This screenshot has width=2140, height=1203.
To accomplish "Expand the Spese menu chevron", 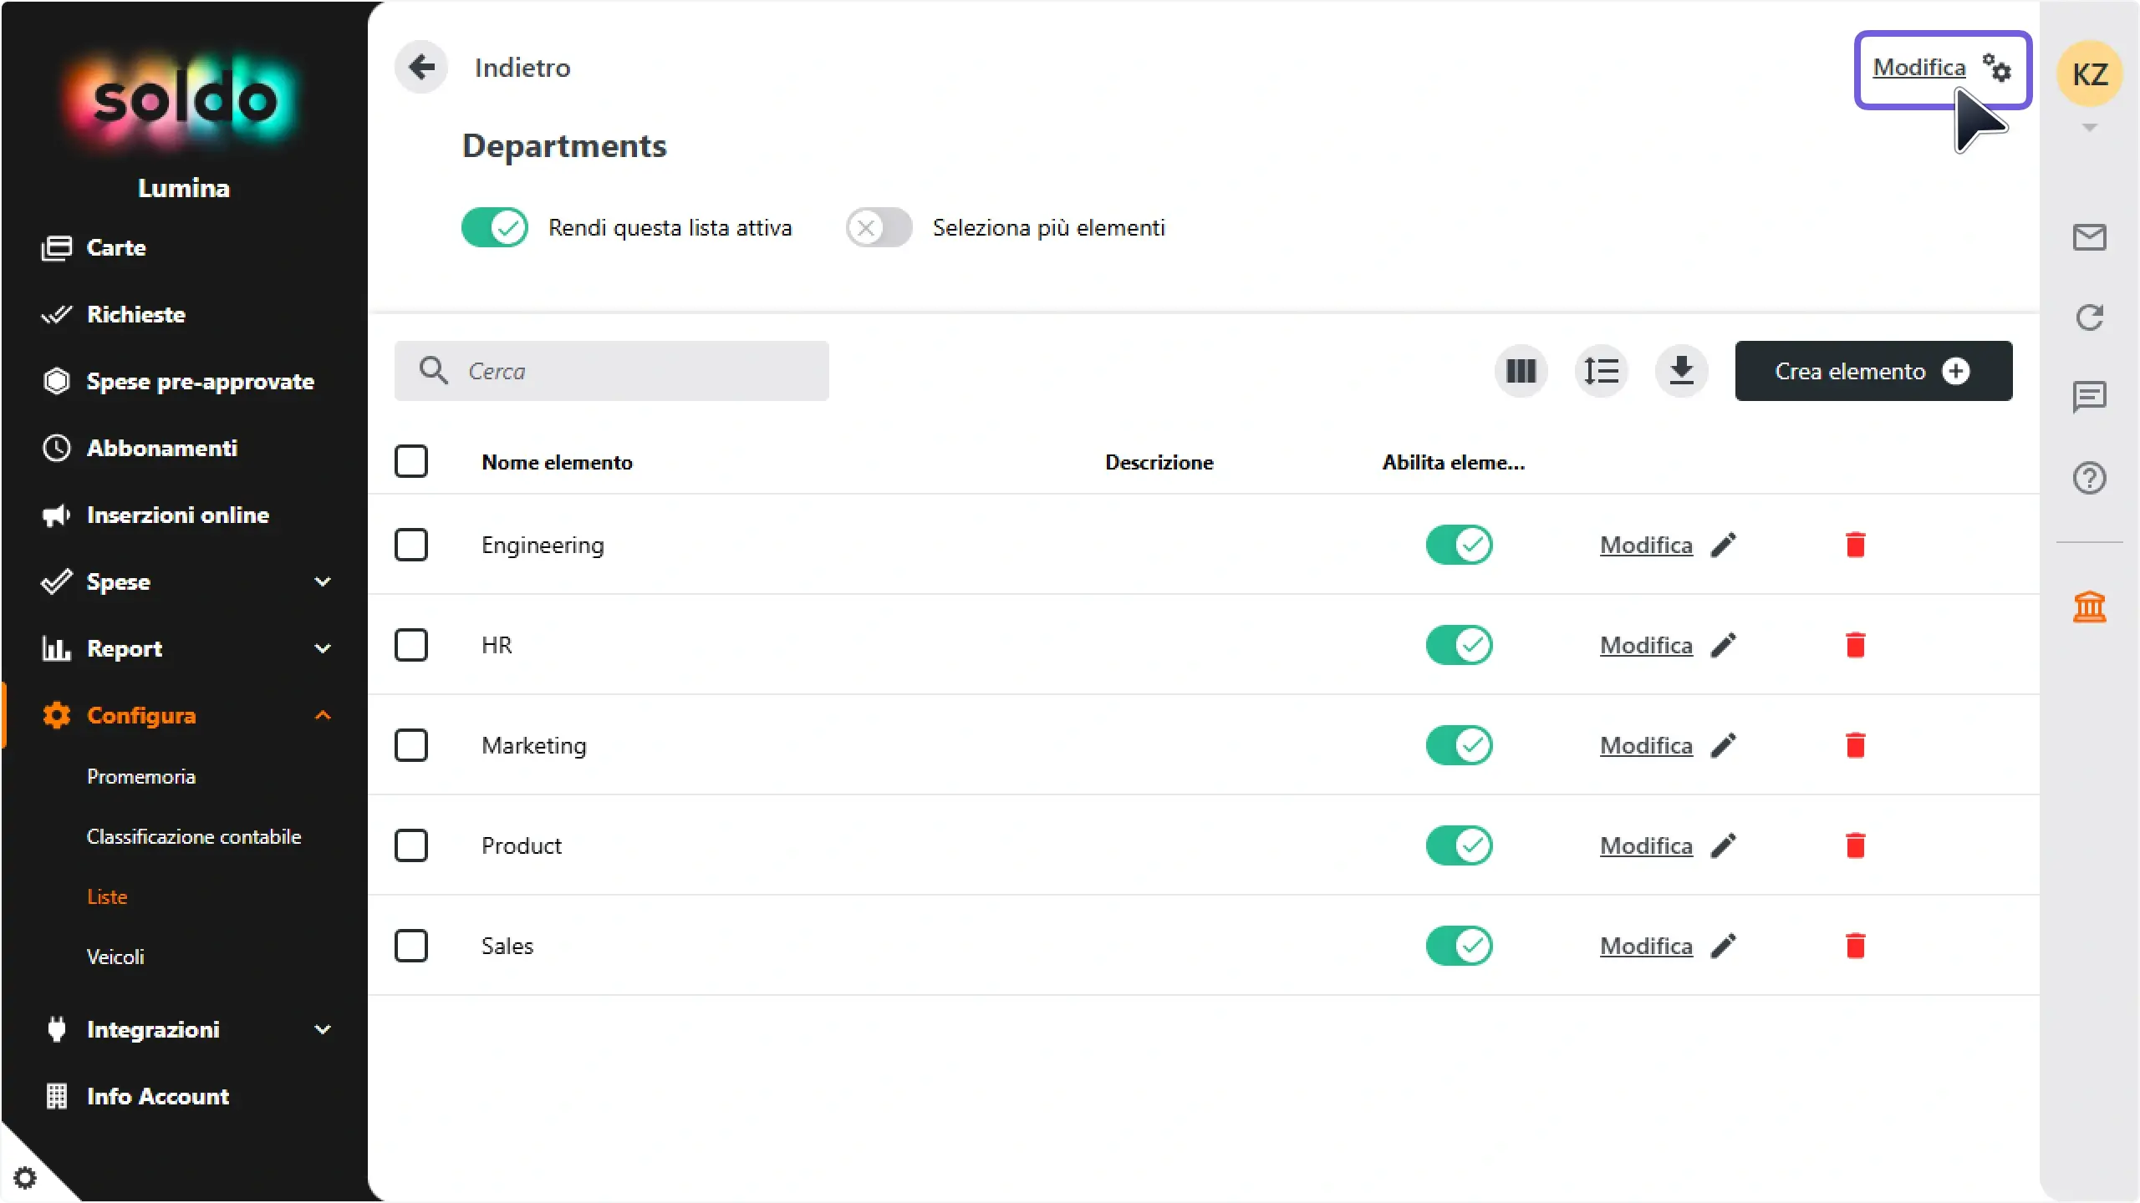I will 323,581.
